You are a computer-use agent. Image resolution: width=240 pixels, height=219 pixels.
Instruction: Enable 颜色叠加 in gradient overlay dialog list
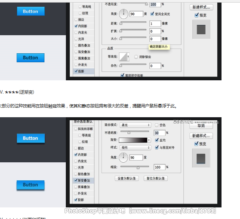(76, 174)
